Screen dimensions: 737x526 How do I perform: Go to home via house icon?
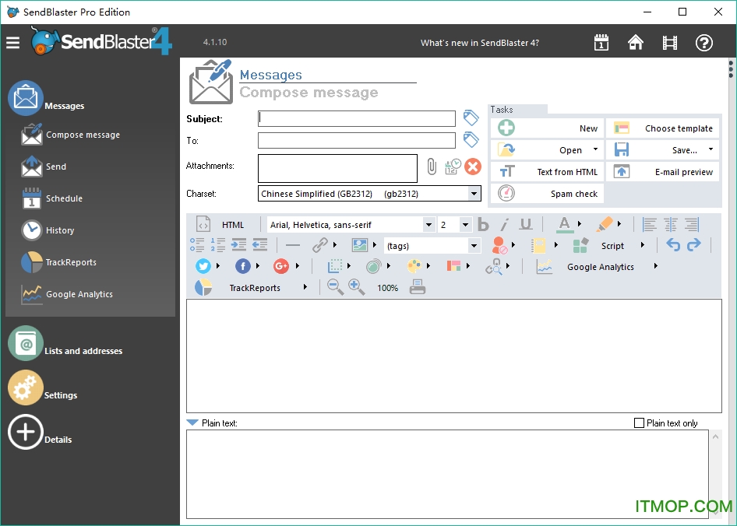point(636,43)
